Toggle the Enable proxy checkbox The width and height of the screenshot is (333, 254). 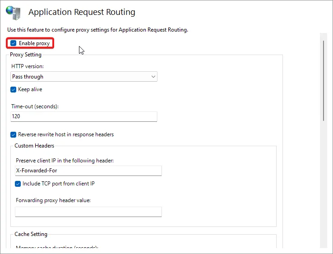click(x=14, y=43)
